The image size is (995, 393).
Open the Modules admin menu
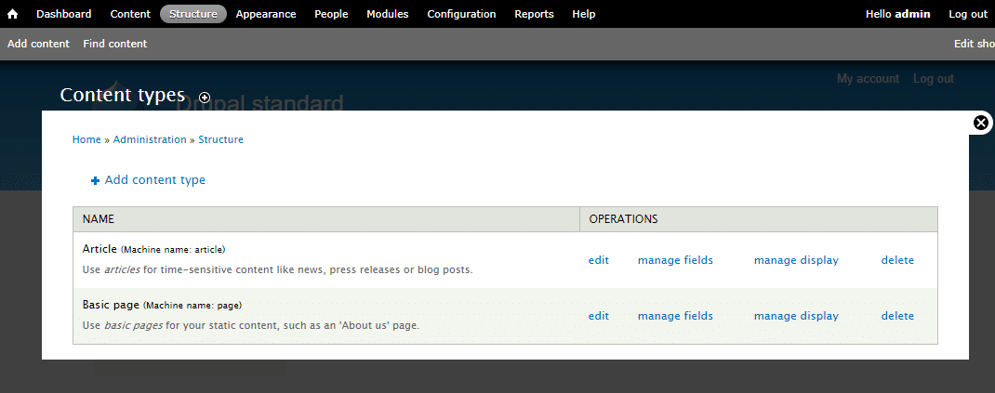coord(387,14)
